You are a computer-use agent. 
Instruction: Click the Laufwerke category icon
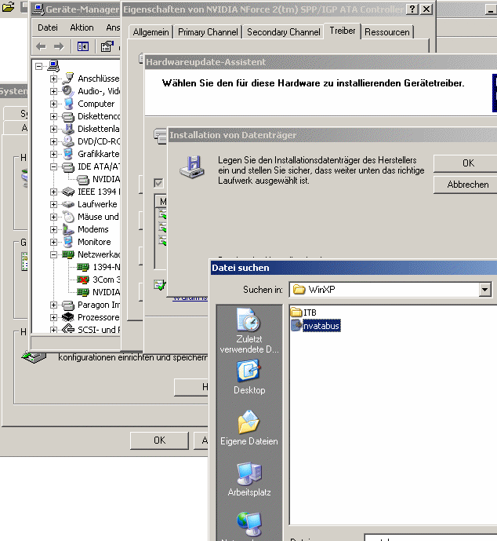(x=68, y=204)
